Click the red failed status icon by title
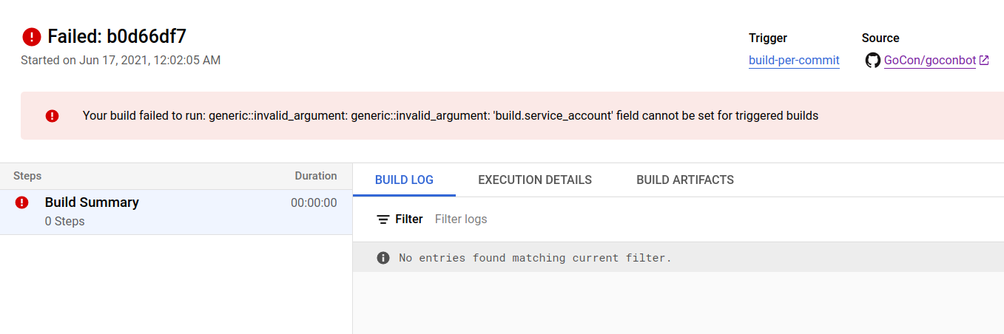This screenshot has width=1004, height=334. click(32, 36)
